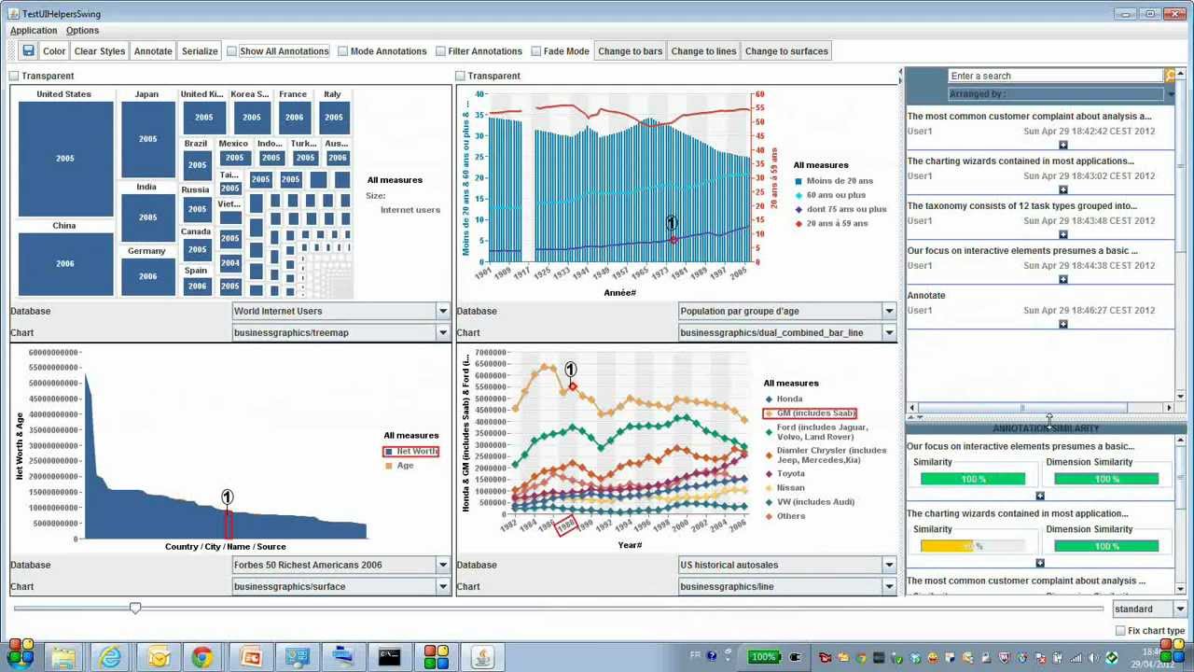Toggle 'Show All Annotations' checkbox
The image size is (1194, 672).
(231, 51)
